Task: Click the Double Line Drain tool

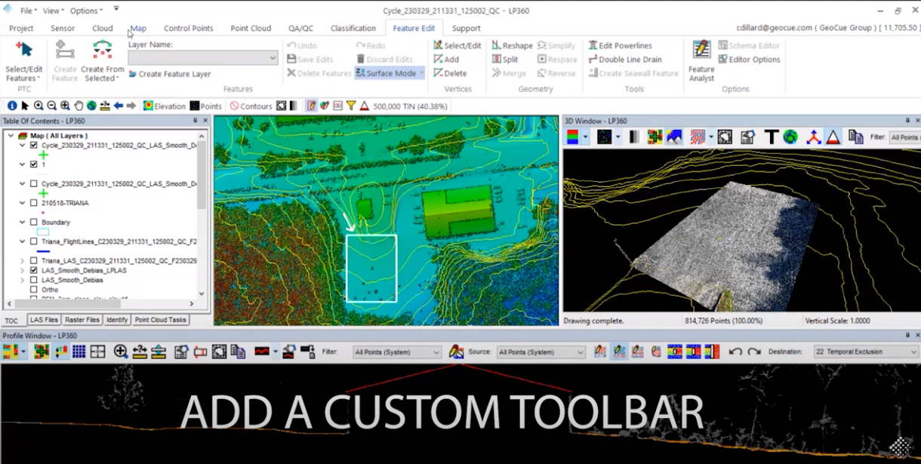Action: click(x=624, y=59)
